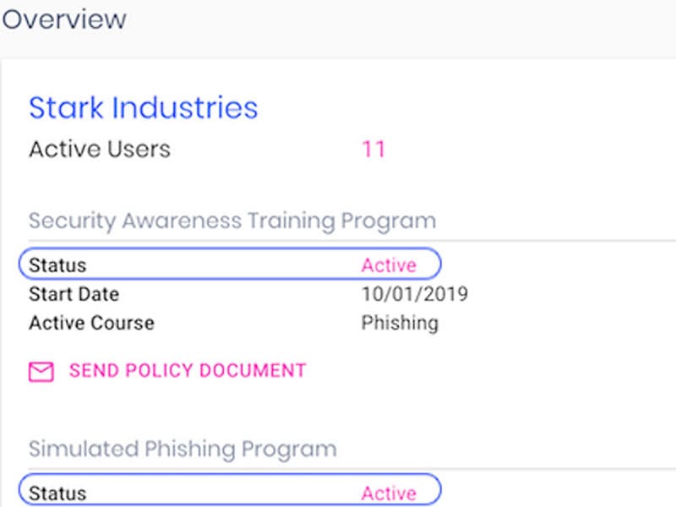Image resolution: width=676 pixels, height=507 pixels.
Task: Click the SEND POLICY DOCUMENT link
Action: pos(188,371)
